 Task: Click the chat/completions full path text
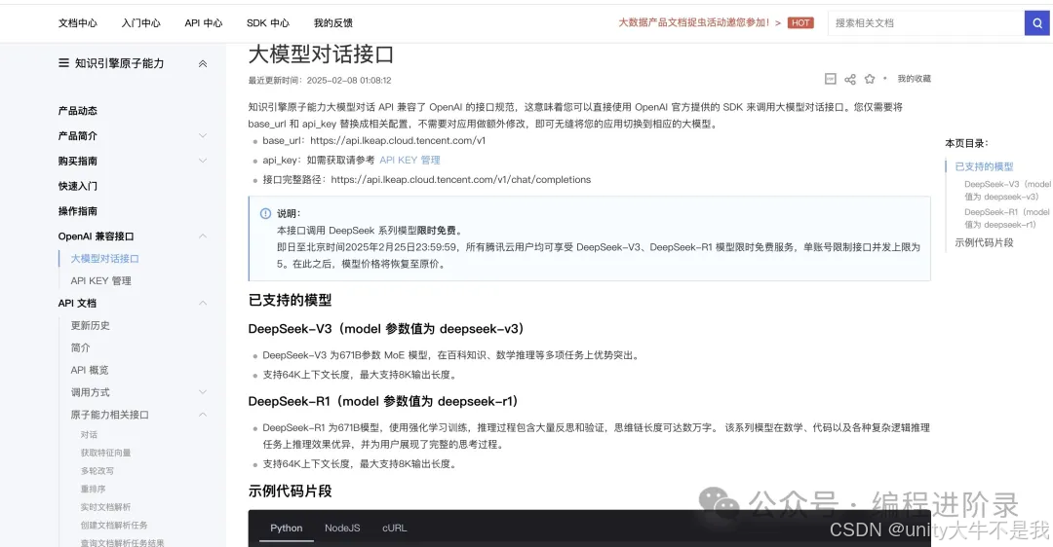pyautogui.click(x=427, y=180)
